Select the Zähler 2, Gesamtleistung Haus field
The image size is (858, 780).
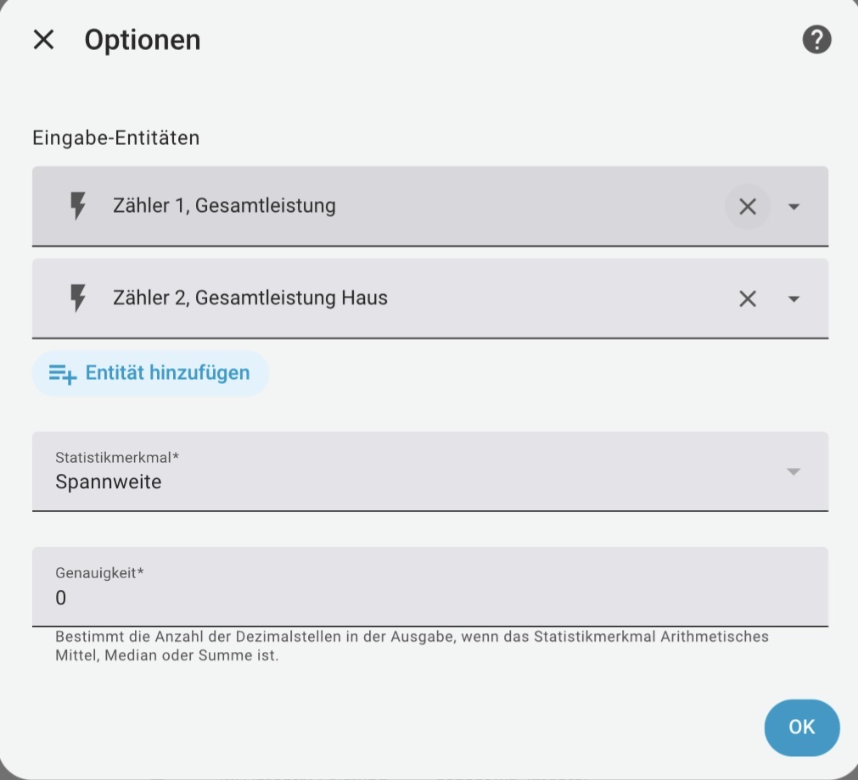430,299
